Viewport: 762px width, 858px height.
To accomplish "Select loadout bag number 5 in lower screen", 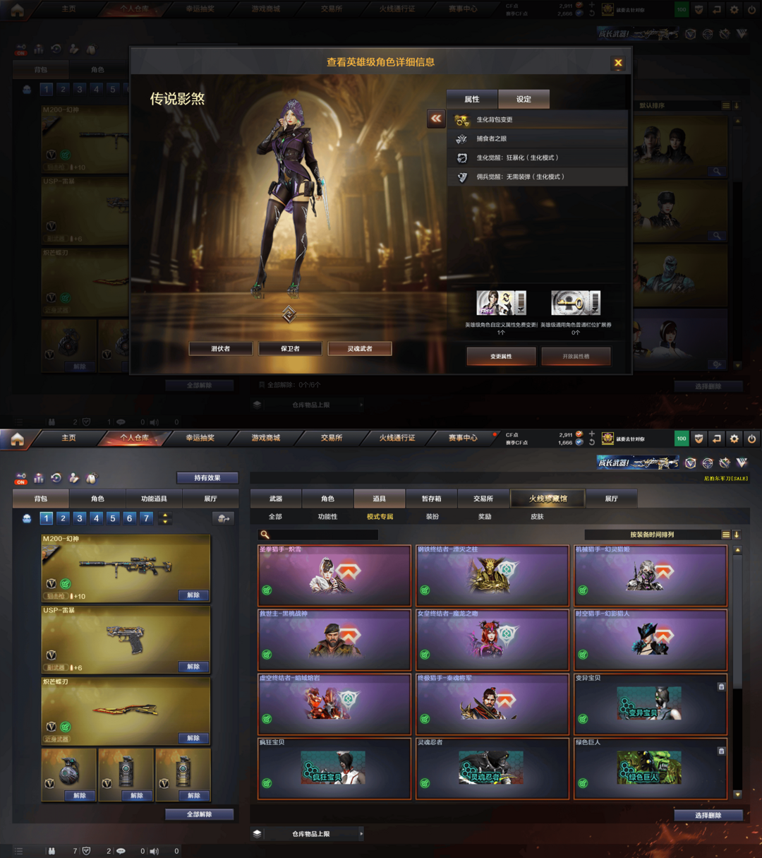I will tap(113, 518).
